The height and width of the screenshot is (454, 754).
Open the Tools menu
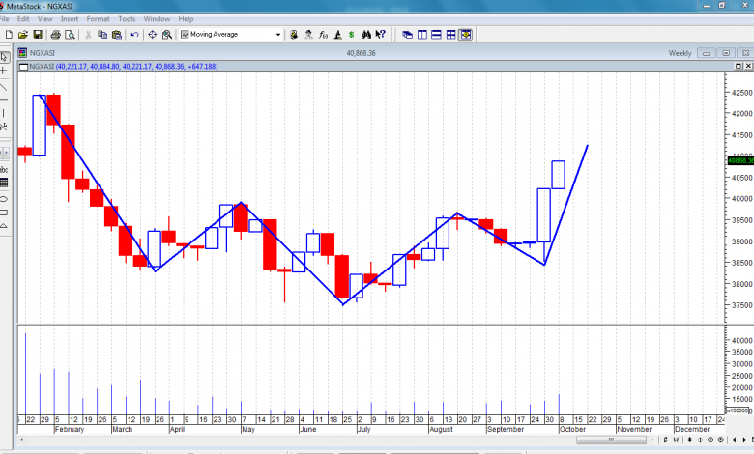[x=127, y=18]
